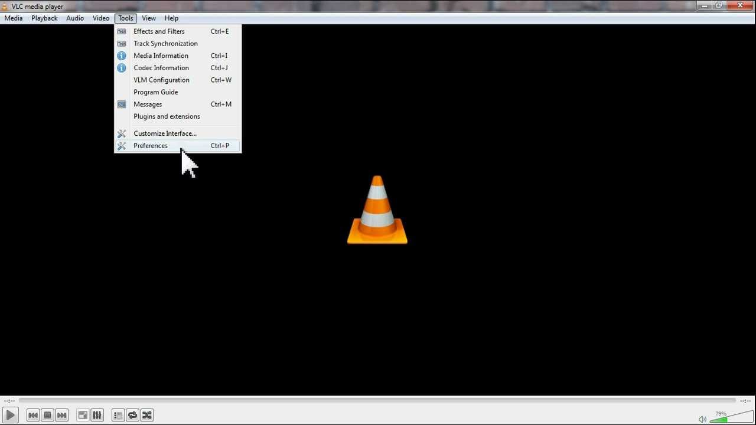Open Preferences from Tools menu
Viewport: 756px width, 425px height.
pyautogui.click(x=178, y=146)
